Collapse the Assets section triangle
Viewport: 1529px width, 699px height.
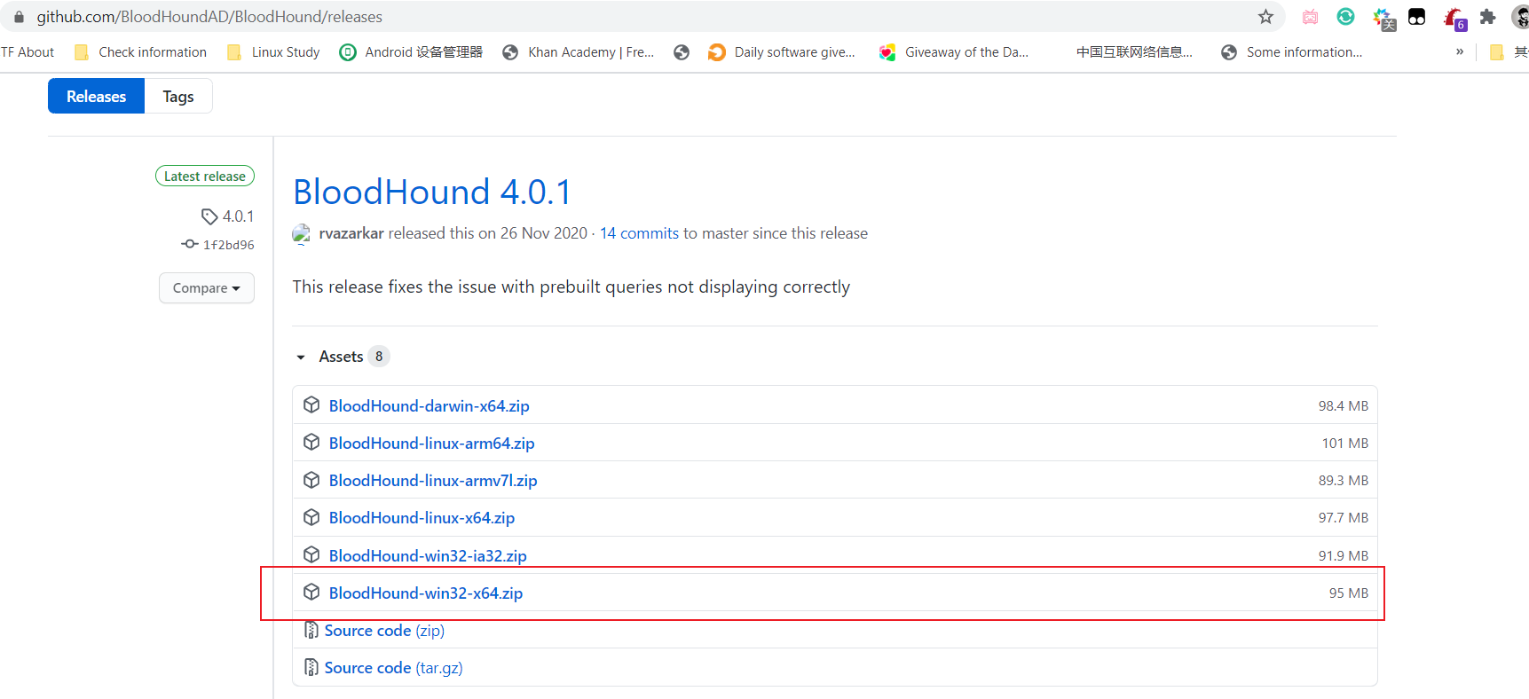301,357
